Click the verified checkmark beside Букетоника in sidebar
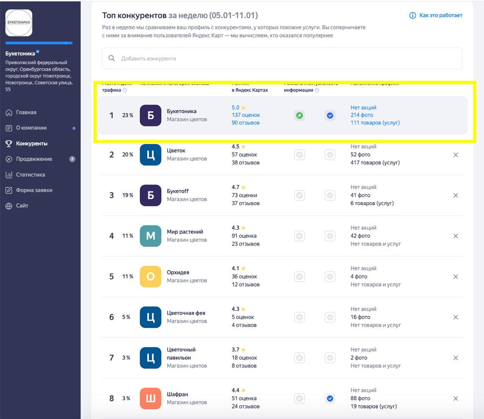The height and width of the screenshot is (419, 484). pyautogui.click(x=38, y=52)
